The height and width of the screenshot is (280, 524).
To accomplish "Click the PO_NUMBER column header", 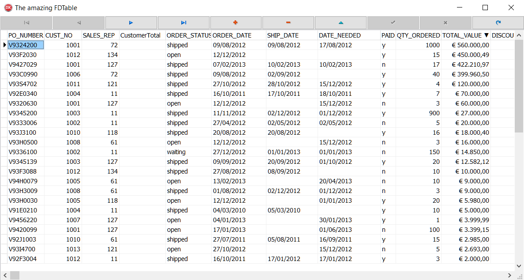I will (26, 35).
